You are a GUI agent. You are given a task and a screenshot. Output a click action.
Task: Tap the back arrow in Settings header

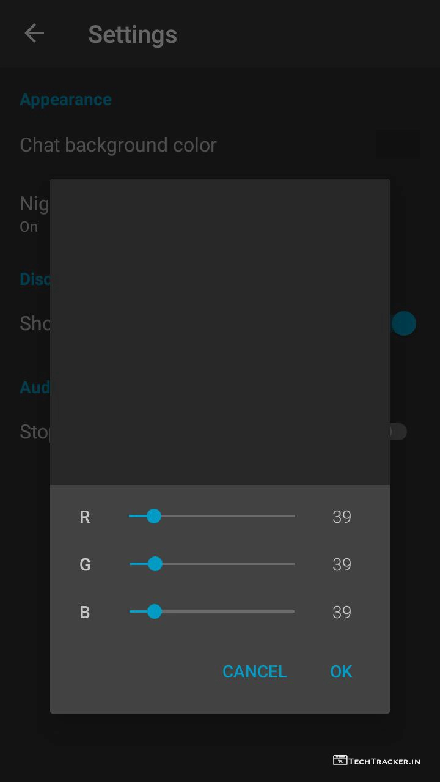pos(34,34)
